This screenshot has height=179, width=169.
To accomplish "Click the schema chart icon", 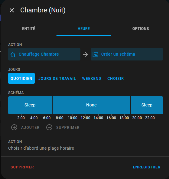I will coord(95,54).
